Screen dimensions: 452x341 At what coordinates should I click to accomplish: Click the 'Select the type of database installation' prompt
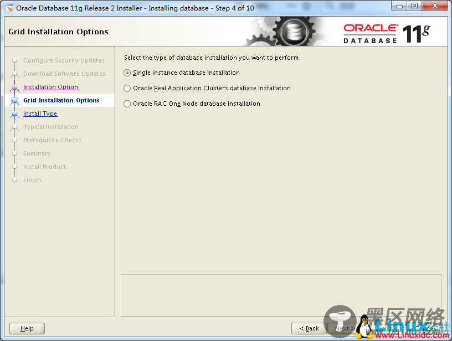pos(212,58)
